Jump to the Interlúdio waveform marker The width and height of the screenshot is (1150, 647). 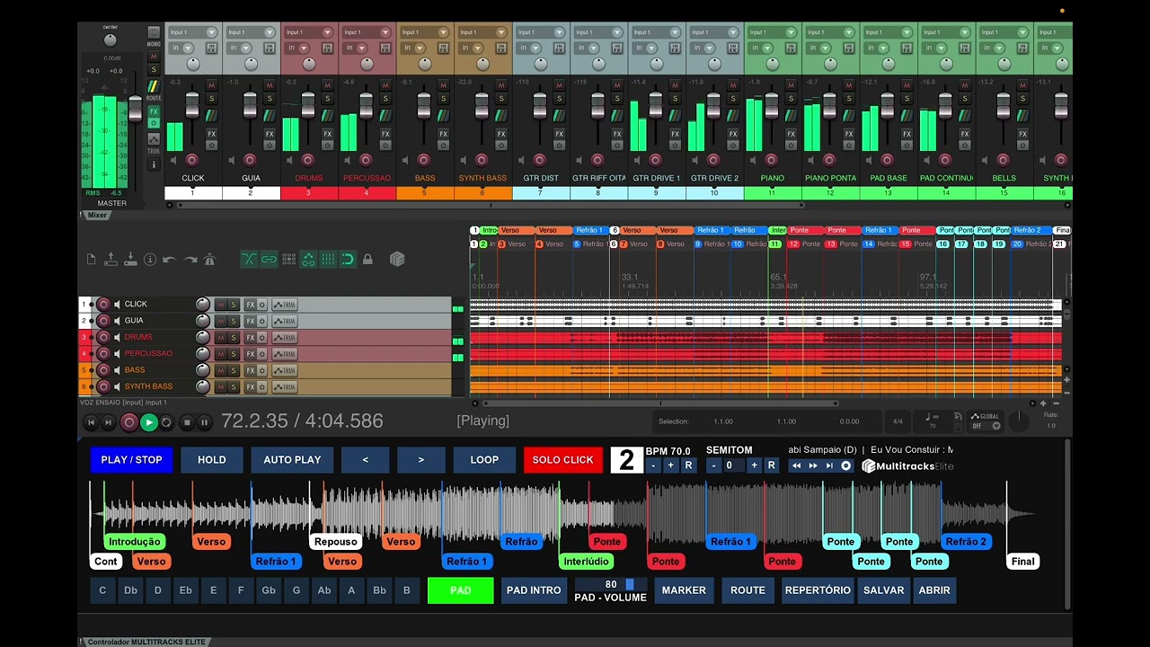pyautogui.click(x=587, y=562)
